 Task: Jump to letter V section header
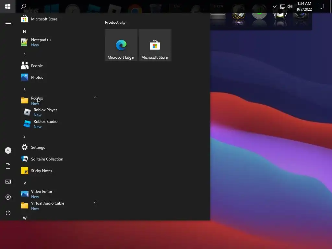pyautogui.click(x=25, y=183)
